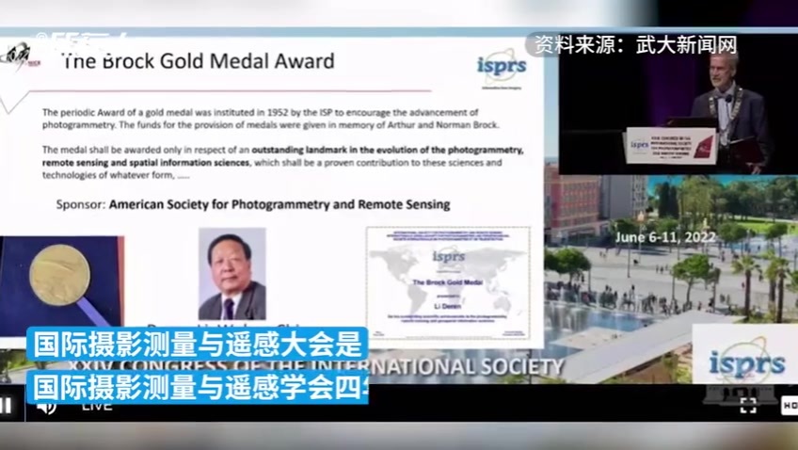Click the 'Li Deren' name on certificate
Screen dimensions: 798x450
[x=448, y=307]
